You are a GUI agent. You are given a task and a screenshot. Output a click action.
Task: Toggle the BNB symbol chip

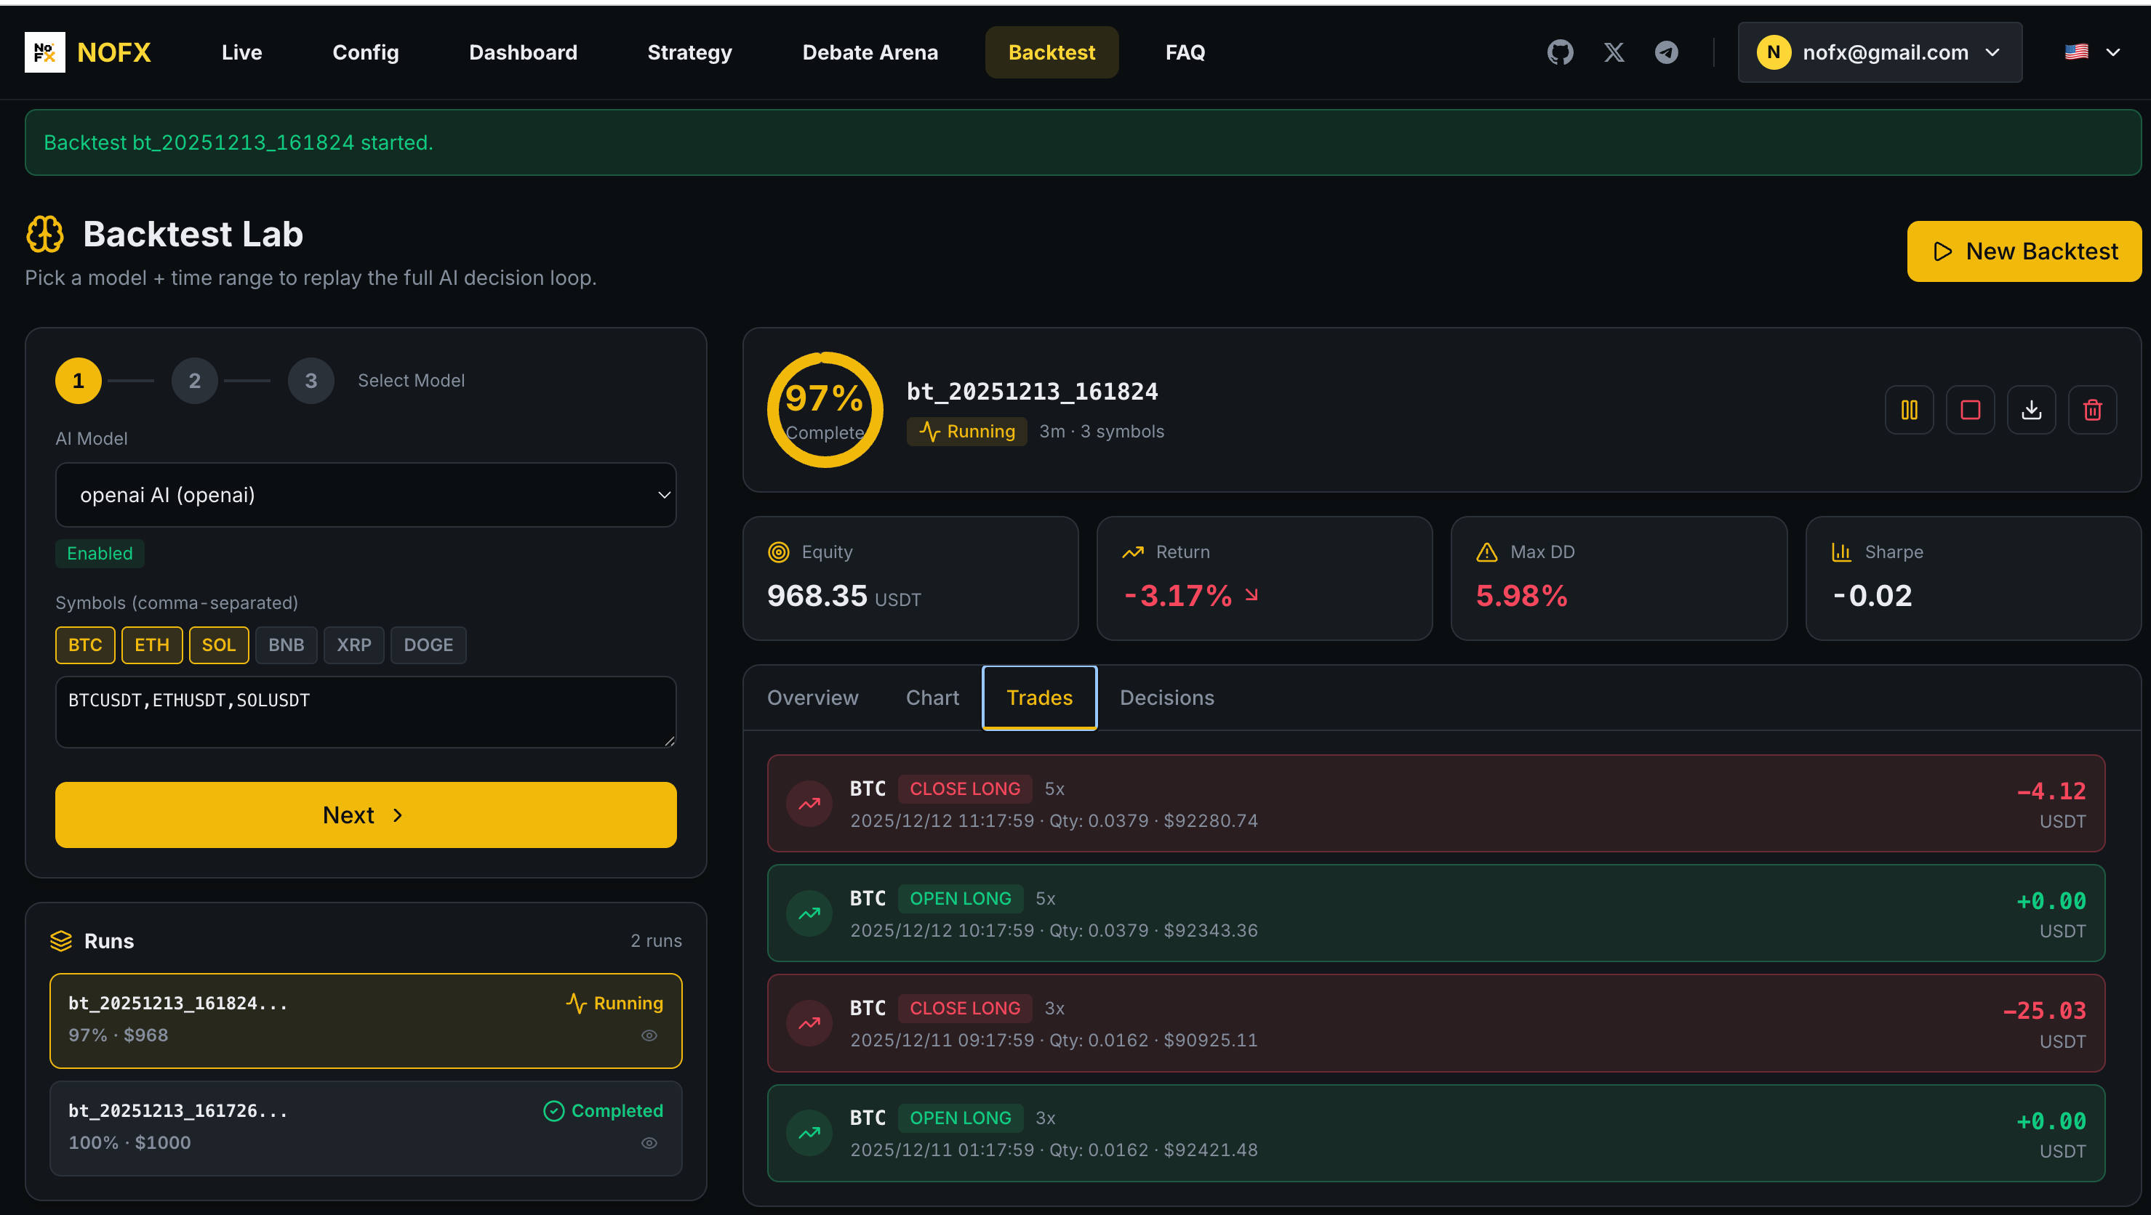(x=286, y=645)
